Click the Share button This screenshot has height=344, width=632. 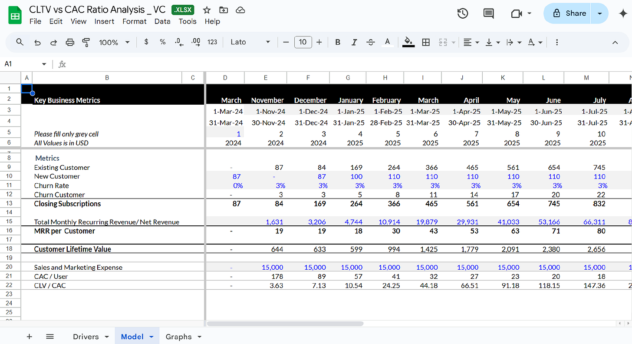pos(571,13)
